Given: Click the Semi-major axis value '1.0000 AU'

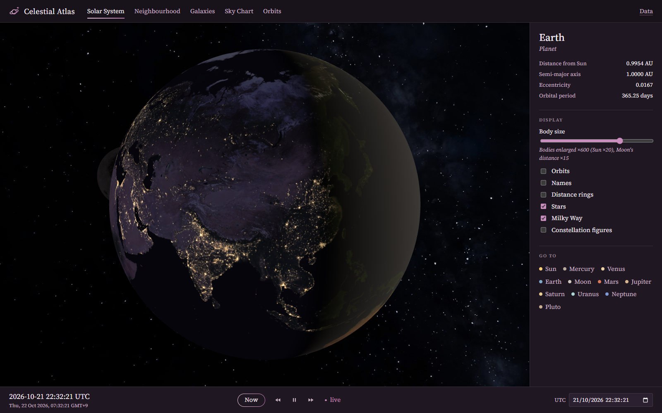Looking at the screenshot, I should 639,74.
